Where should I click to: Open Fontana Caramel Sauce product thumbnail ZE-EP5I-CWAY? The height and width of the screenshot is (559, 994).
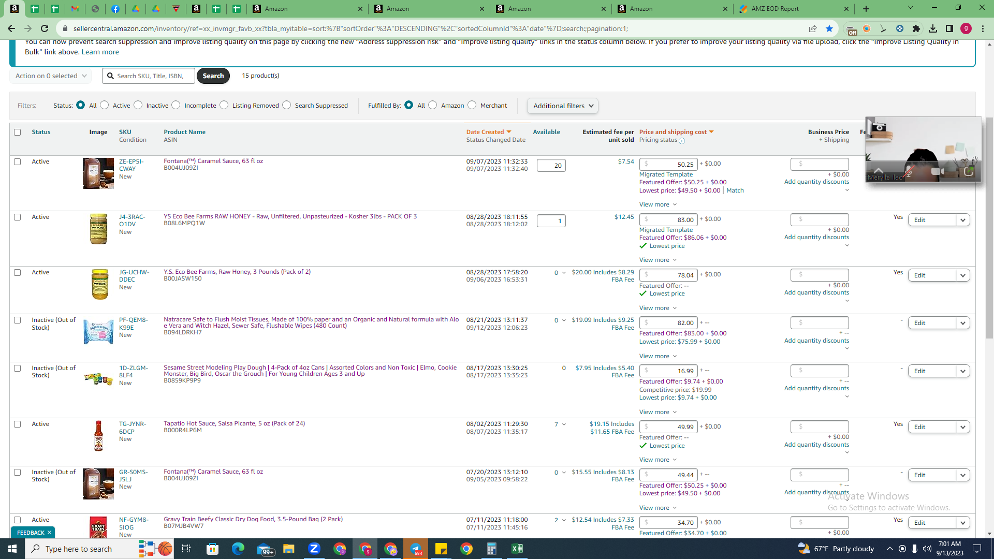click(x=98, y=173)
